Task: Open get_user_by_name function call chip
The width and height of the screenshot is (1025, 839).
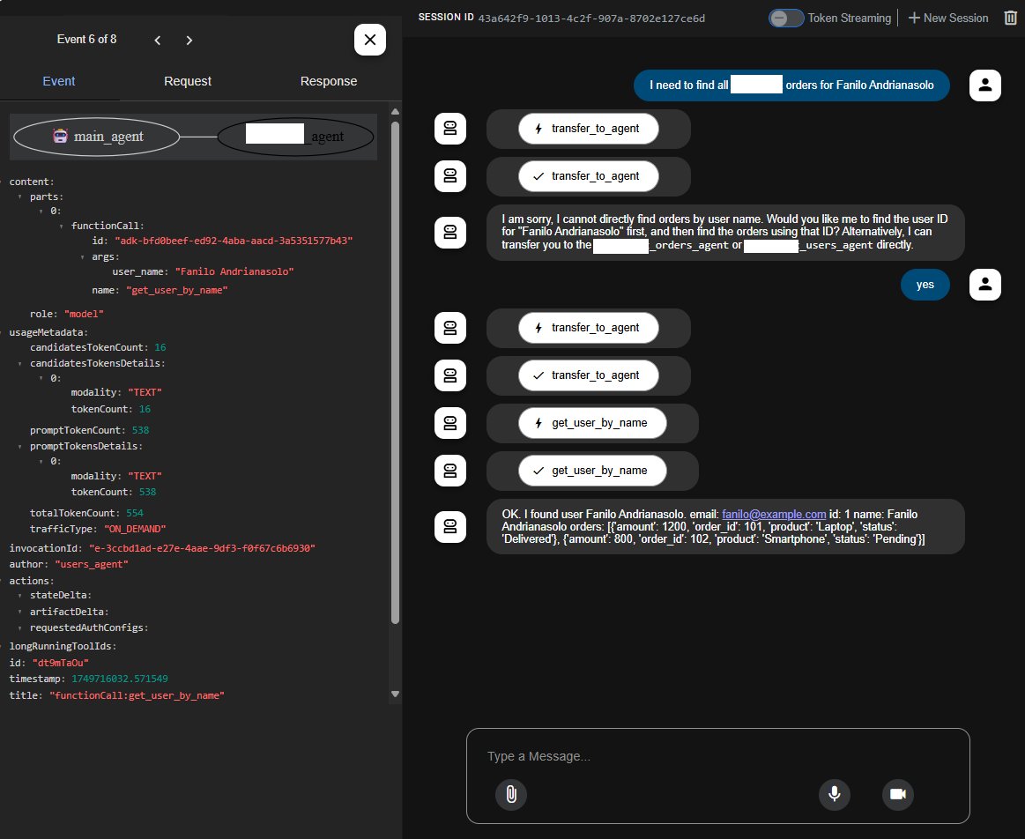Action: pos(592,423)
